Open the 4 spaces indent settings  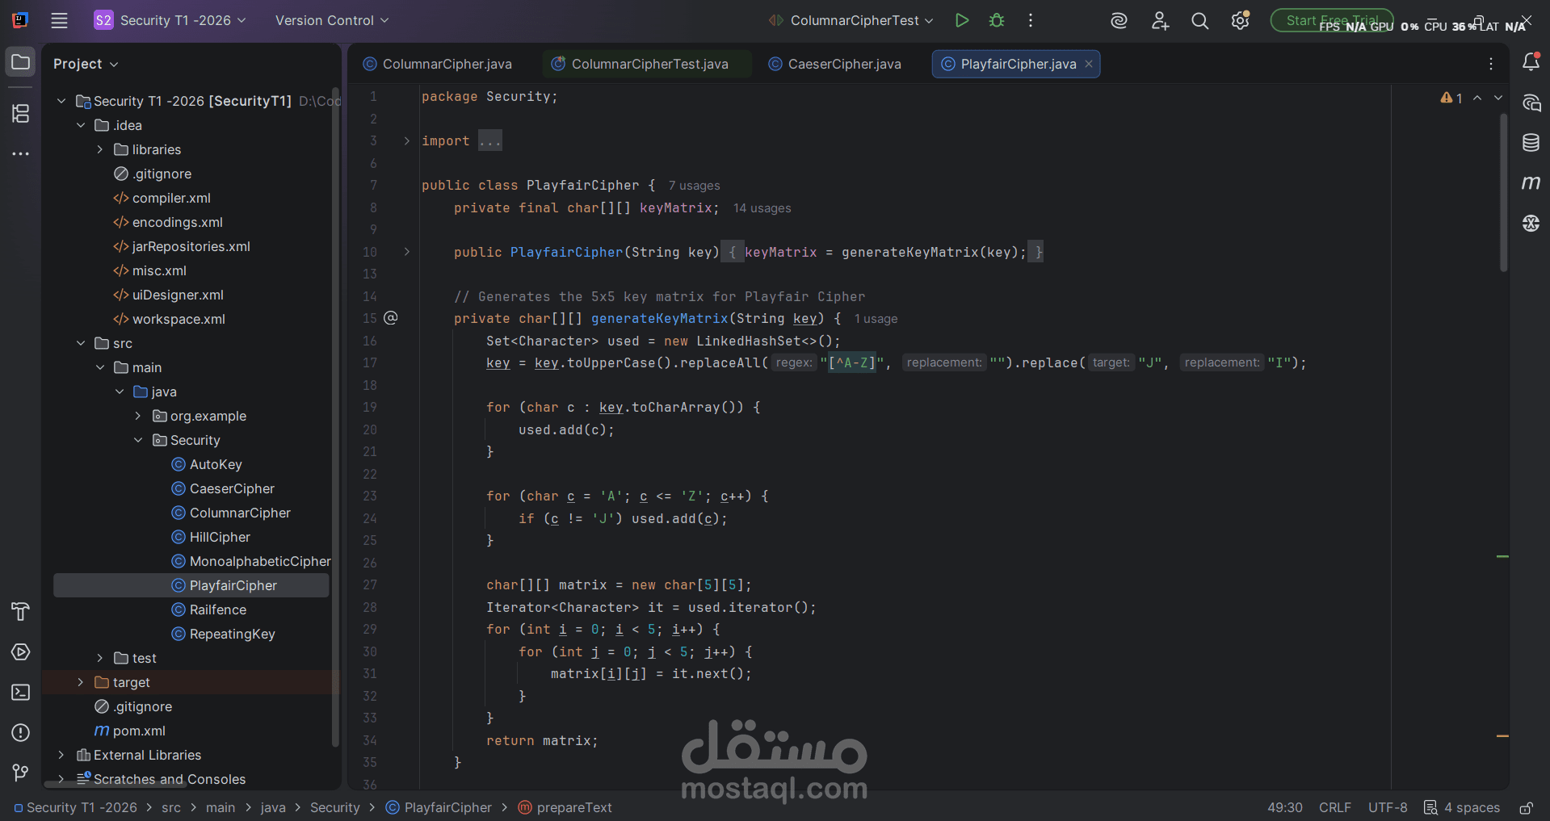[1462, 807]
